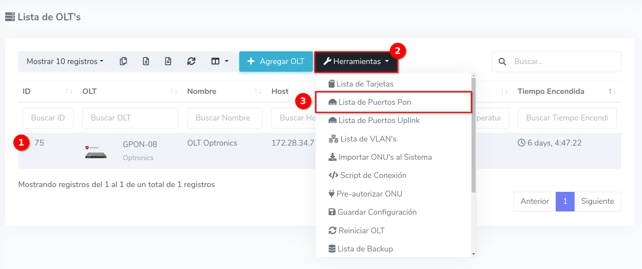Expand Mostrar 10 registros dropdown
This screenshot has width=642, height=269.
[x=65, y=61]
